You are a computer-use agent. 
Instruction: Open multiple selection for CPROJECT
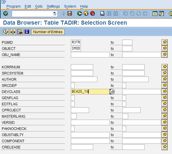click(x=164, y=110)
